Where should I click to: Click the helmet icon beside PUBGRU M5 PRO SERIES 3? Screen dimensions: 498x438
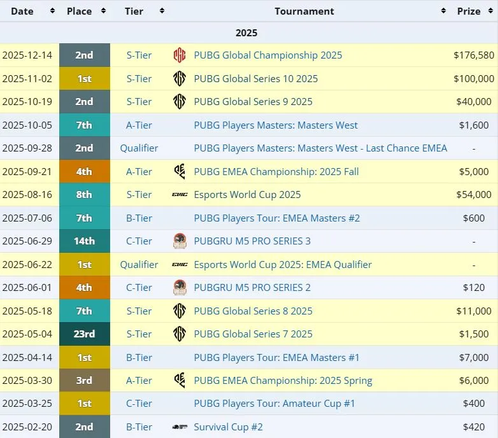pyautogui.click(x=180, y=241)
